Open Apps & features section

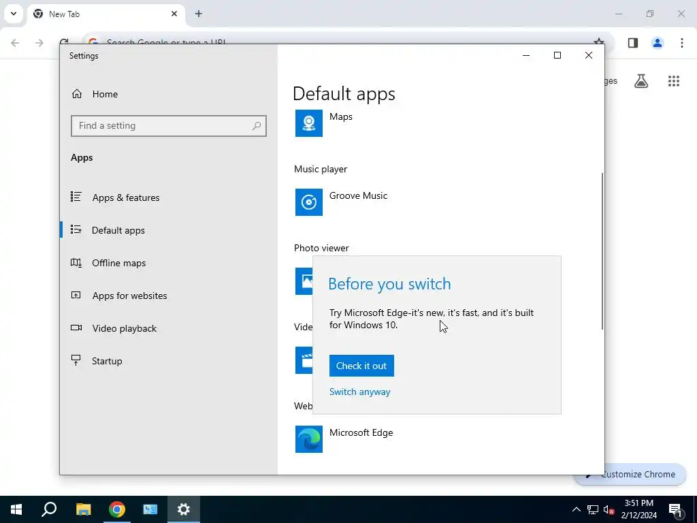[x=115, y=197]
